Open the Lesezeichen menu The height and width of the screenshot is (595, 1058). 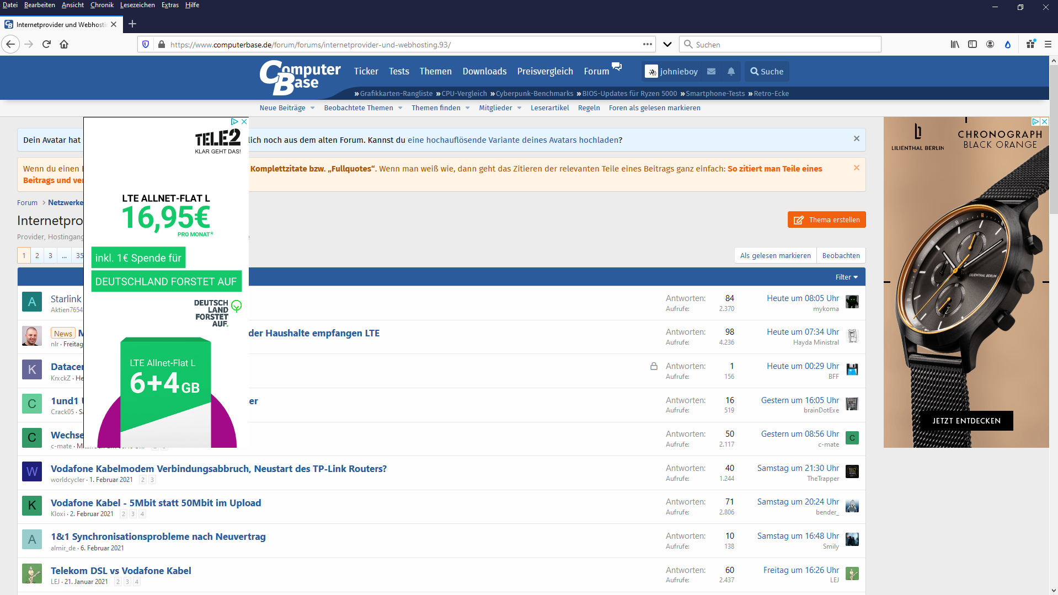(x=137, y=5)
